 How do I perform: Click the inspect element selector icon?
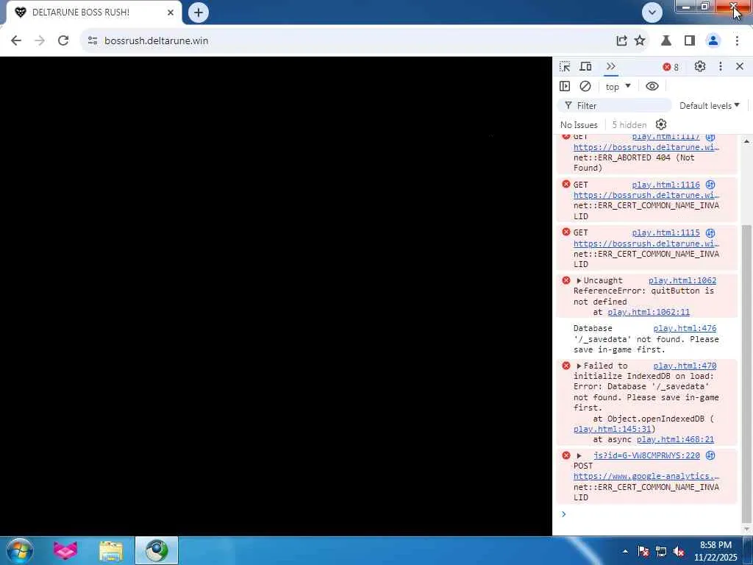pos(565,66)
